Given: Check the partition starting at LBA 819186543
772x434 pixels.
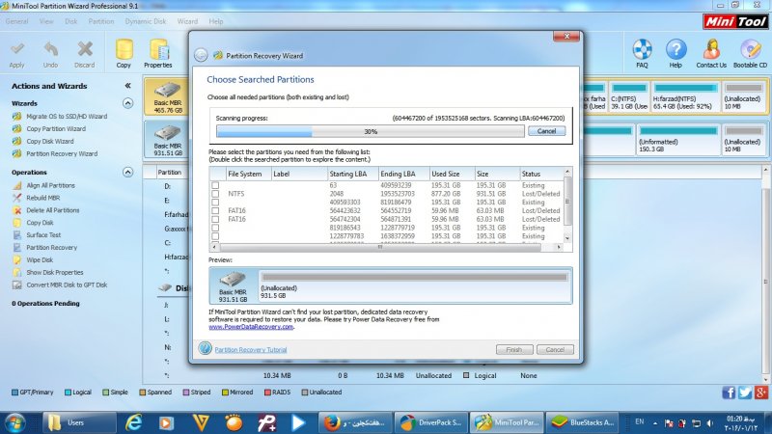Looking at the screenshot, I should 215,228.
